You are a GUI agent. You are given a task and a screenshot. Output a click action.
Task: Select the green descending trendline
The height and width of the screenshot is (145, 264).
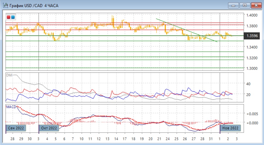pyautogui.click(x=186, y=30)
